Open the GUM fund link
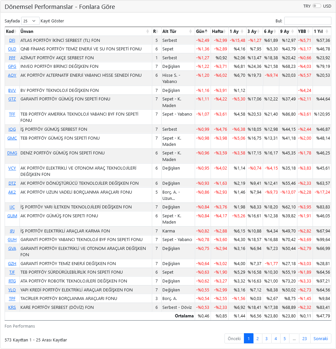Viewport: 336px width, 349px height. pos(12,216)
